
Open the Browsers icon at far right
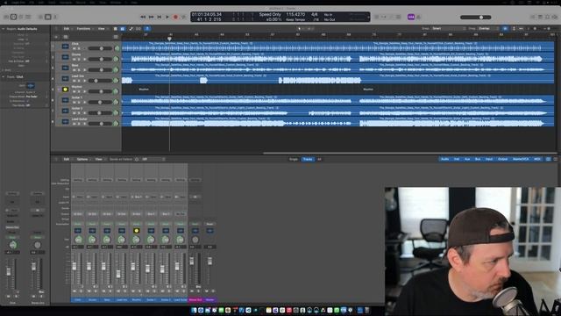pyautogui.click(x=555, y=17)
